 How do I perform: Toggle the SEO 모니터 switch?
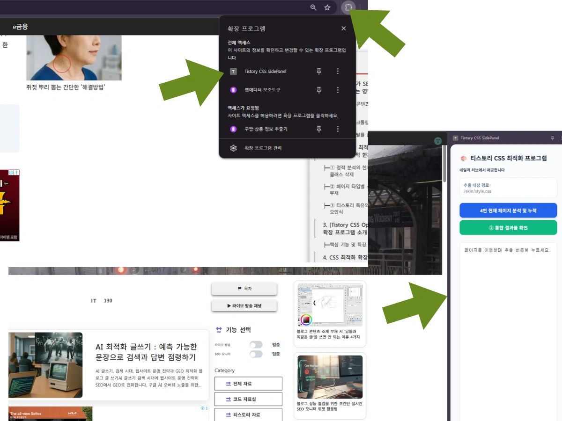point(256,354)
